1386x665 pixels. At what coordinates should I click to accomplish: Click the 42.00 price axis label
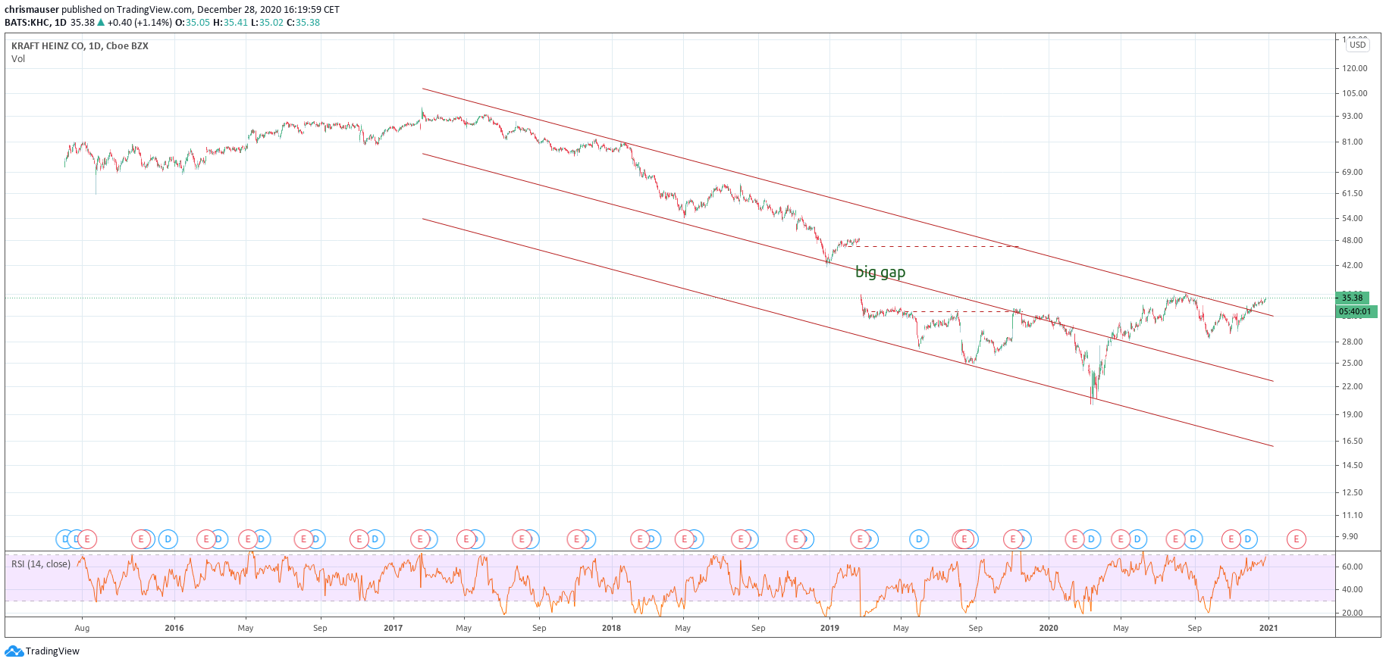pos(1353,265)
